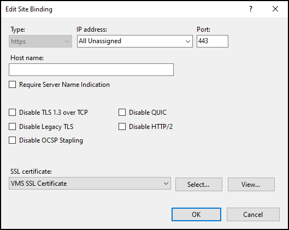This screenshot has width=289, height=230.
Task: Click the SSL certificate: label
Action: coord(31,172)
